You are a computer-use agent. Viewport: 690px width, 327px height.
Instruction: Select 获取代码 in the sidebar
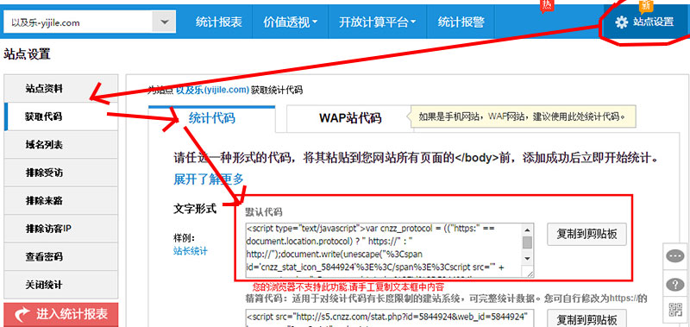click(x=61, y=116)
